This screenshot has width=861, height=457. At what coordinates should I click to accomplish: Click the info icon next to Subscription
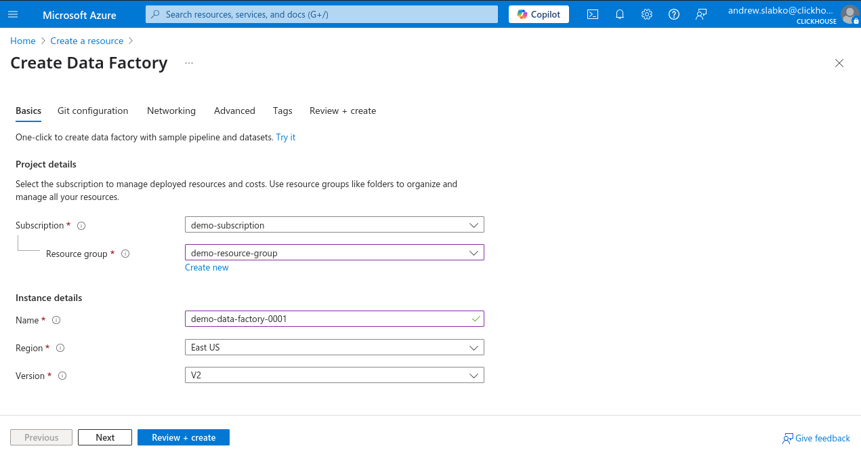click(x=81, y=225)
